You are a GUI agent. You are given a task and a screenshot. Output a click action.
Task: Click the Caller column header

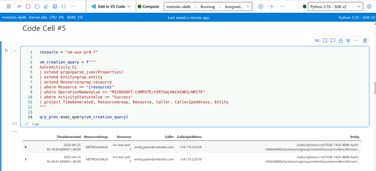[x=169, y=137]
